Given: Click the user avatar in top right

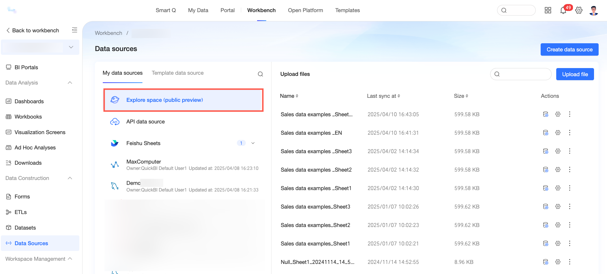Looking at the screenshot, I should coord(593,10).
